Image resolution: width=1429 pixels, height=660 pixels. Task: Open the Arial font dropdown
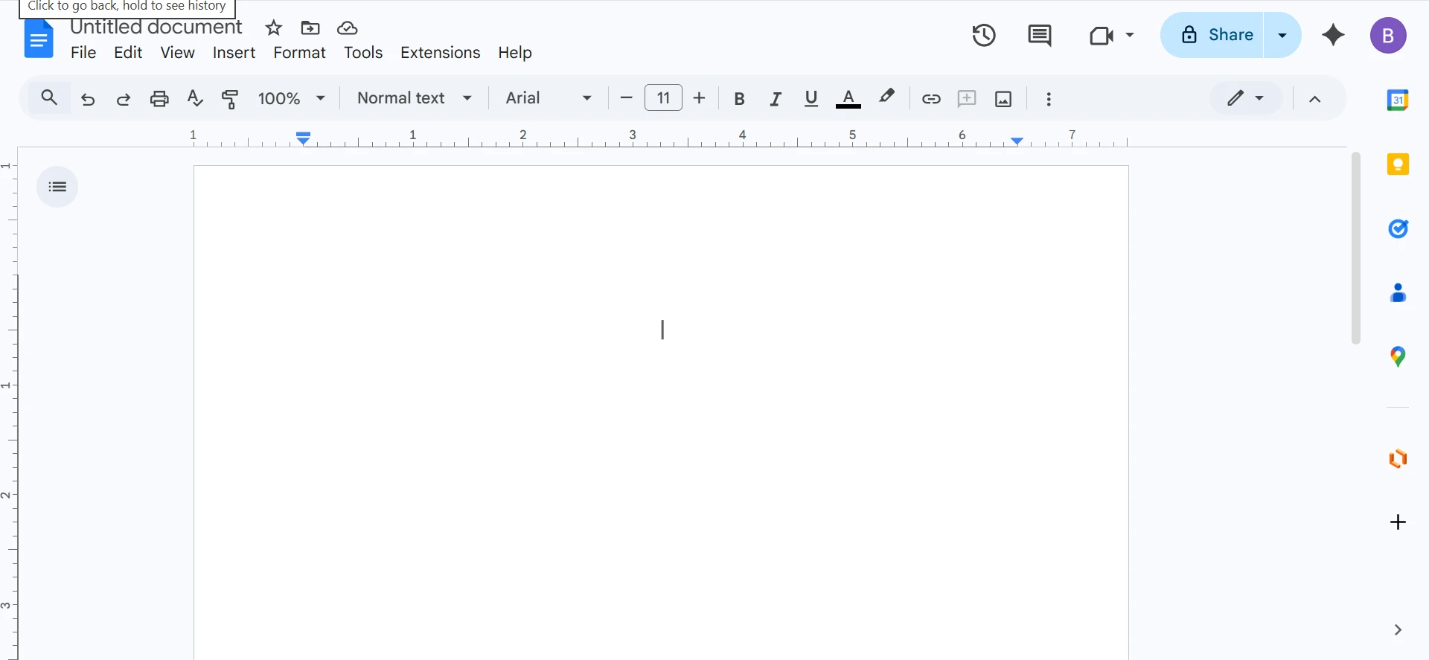pos(549,98)
